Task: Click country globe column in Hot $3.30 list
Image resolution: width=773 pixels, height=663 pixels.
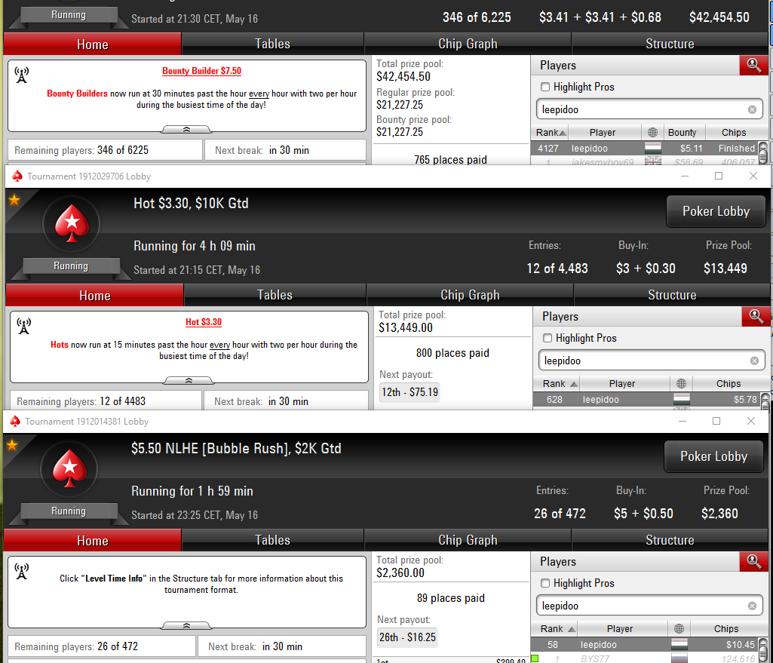Action: [681, 383]
